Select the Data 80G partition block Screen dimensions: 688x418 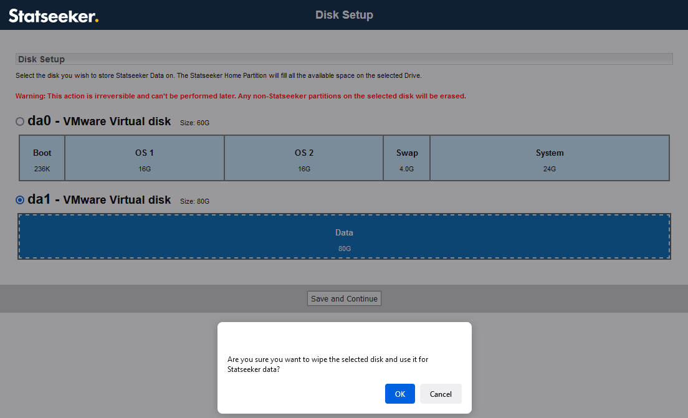pos(344,237)
